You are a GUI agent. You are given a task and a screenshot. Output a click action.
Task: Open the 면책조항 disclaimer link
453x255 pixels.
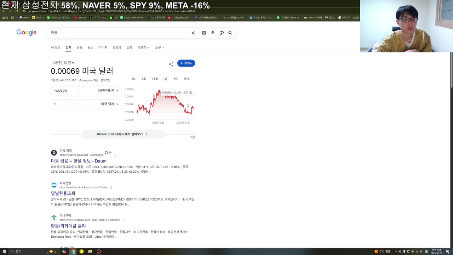[105, 80]
